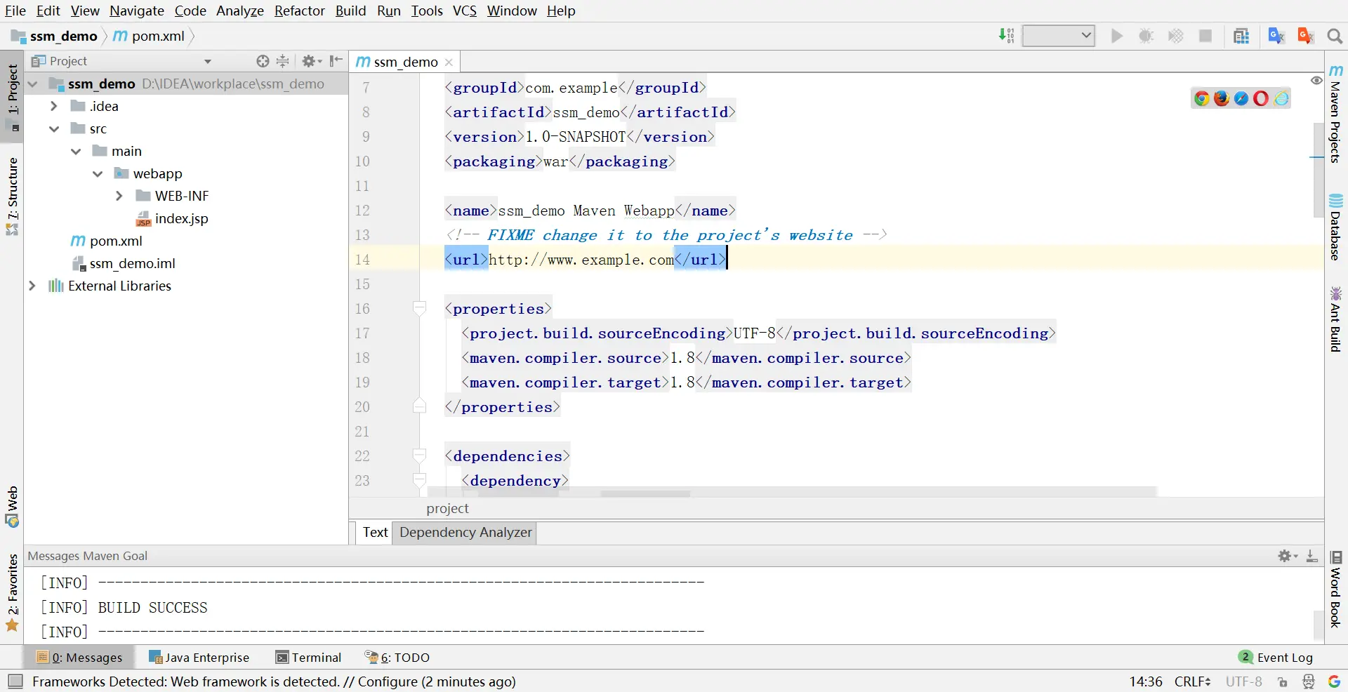This screenshot has width=1348, height=692.
Task: Open Word Book side panel
Action: pyautogui.click(x=1335, y=590)
